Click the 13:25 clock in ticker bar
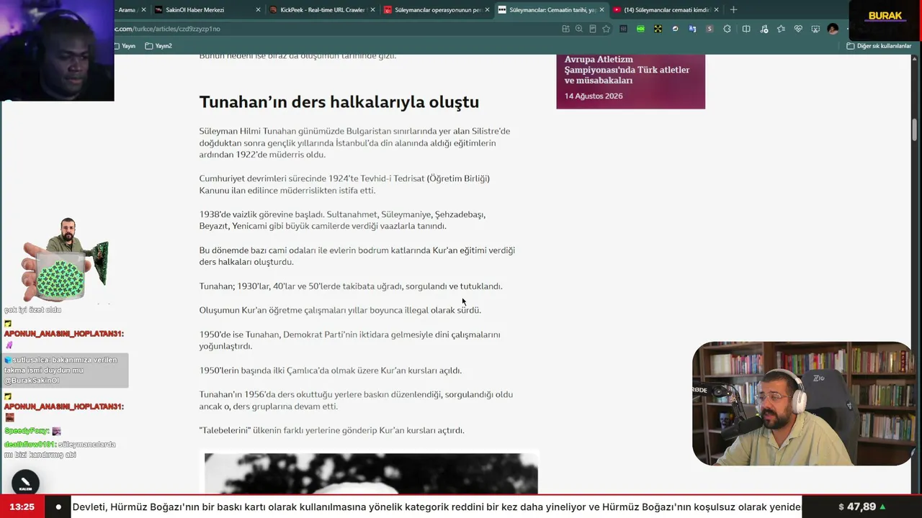The width and height of the screenshot is (922, 518). pyautogui.click(x=22, y=506)
